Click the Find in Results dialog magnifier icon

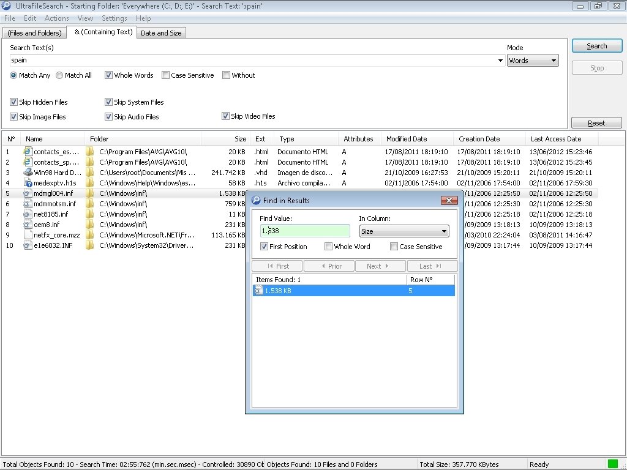point(256,200)
